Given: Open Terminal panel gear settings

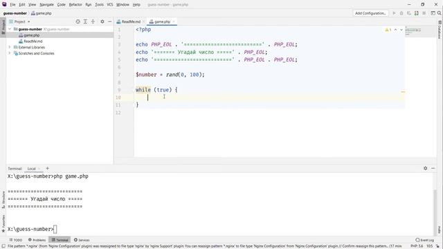Looking at the screenshot, I should click(426, 168).
